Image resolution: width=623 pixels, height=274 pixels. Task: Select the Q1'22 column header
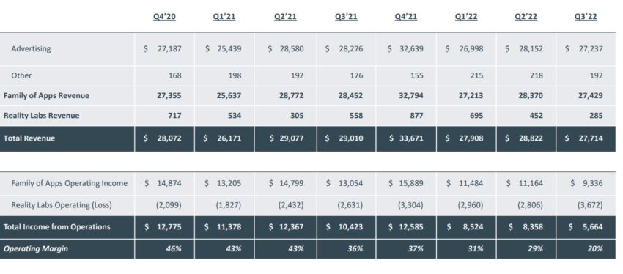[466, 17]
